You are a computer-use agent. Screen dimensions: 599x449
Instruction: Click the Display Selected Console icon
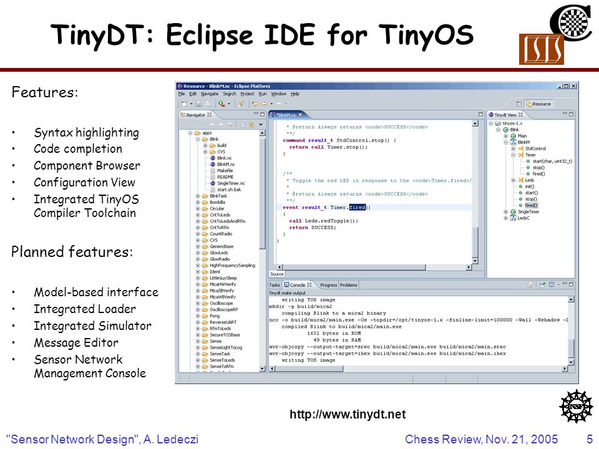pos(552,285)
